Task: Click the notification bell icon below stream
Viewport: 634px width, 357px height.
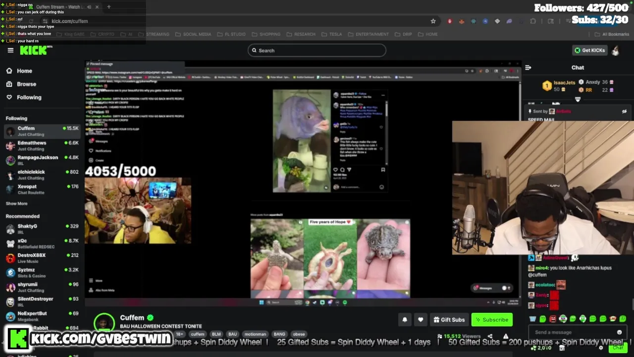Action: [405, 320]
